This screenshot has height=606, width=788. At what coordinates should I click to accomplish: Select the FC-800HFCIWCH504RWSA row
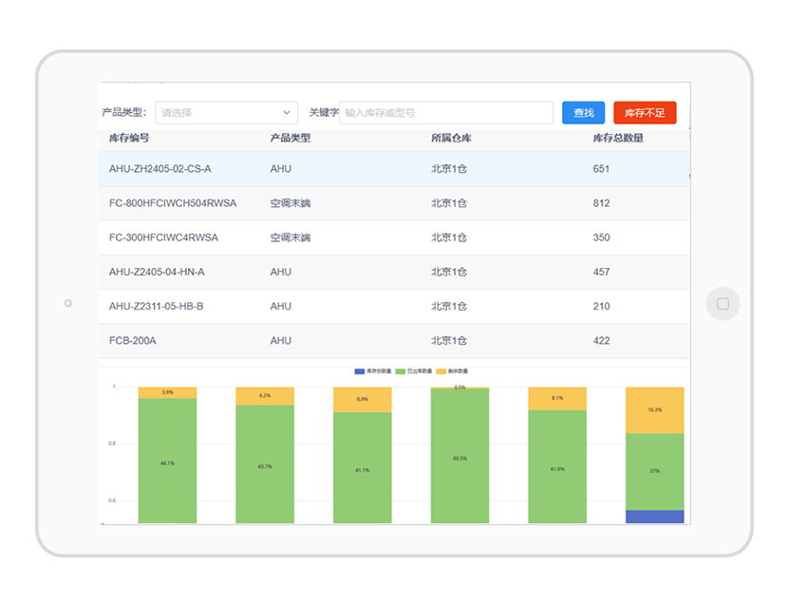[173, 203]
